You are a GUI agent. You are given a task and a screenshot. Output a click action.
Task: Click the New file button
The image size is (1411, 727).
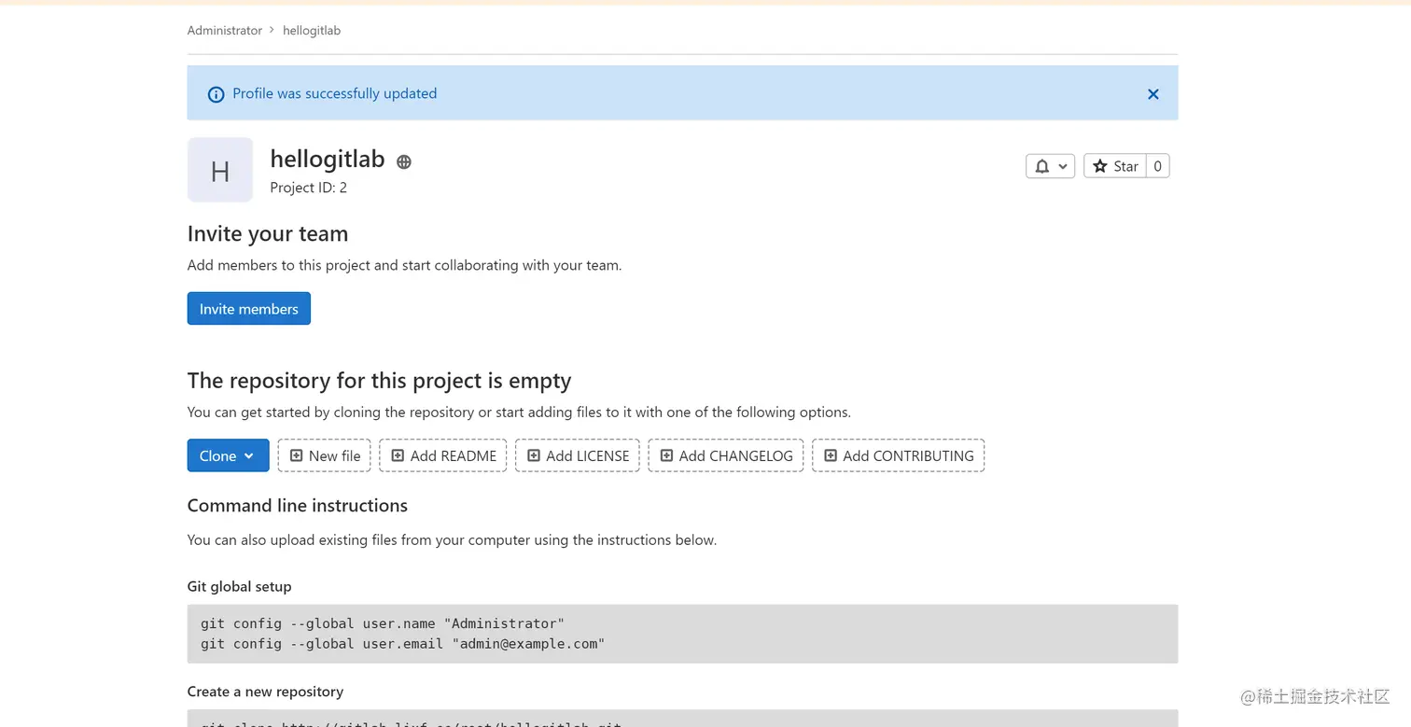324,455
